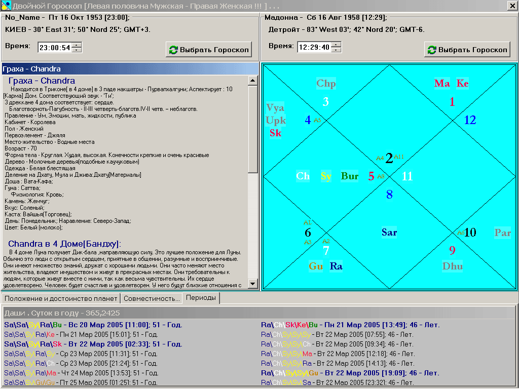Open the Положение и достоинство планет tab
Image resolution: width=519 pixels, height=389 pixels.
click(x=61, y=298)
